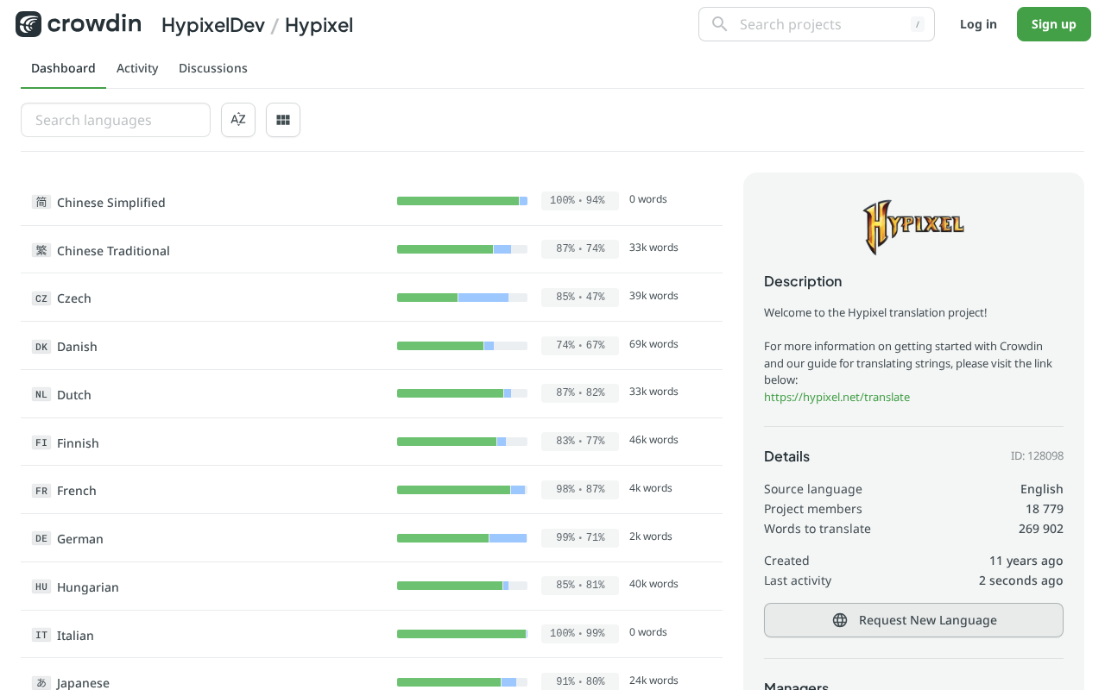The height and width of the screenshot is (690, 1105).
Task: Open the German translation
Action: pos(80,539)
